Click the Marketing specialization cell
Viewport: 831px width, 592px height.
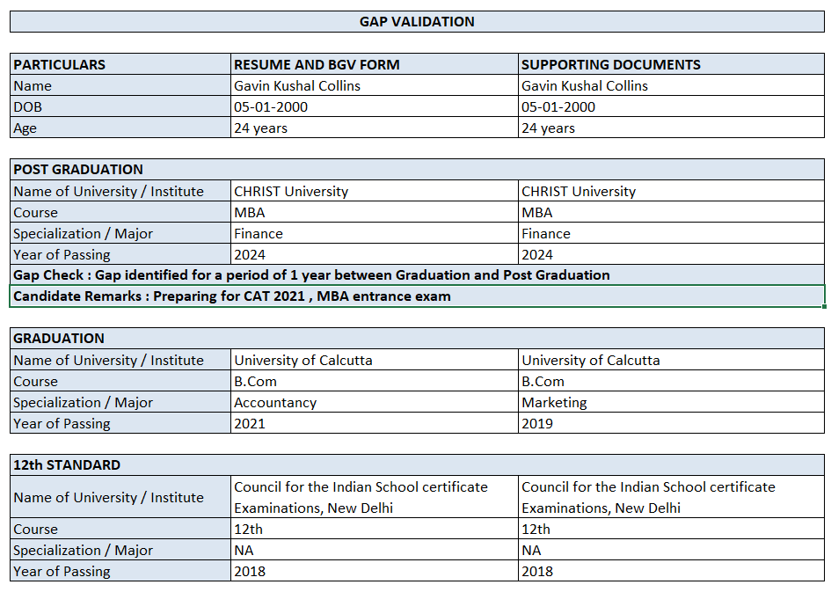click(671, 402)
